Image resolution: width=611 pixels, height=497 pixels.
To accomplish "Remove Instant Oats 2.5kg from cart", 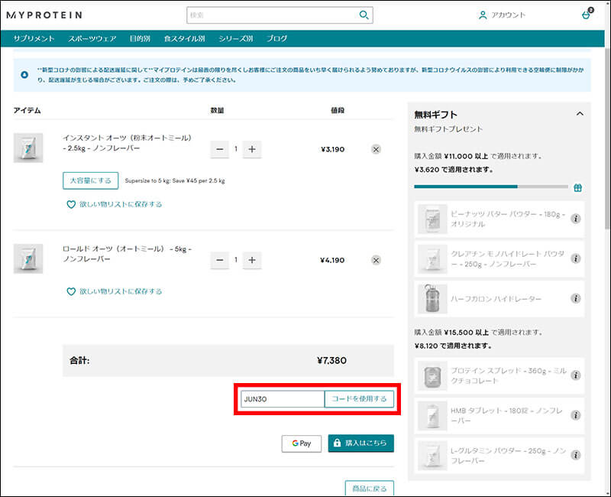I will [376, 149].
